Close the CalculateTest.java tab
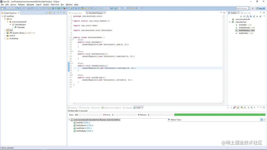Image resolution: width=267 pixels, height=150 pixels. click(x=104, y=13)
